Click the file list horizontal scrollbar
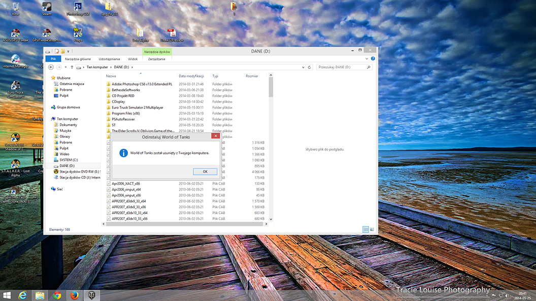536x301 pixels. click(x=185, y=224)
